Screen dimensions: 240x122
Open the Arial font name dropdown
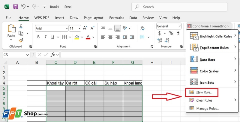click(67, 28)
